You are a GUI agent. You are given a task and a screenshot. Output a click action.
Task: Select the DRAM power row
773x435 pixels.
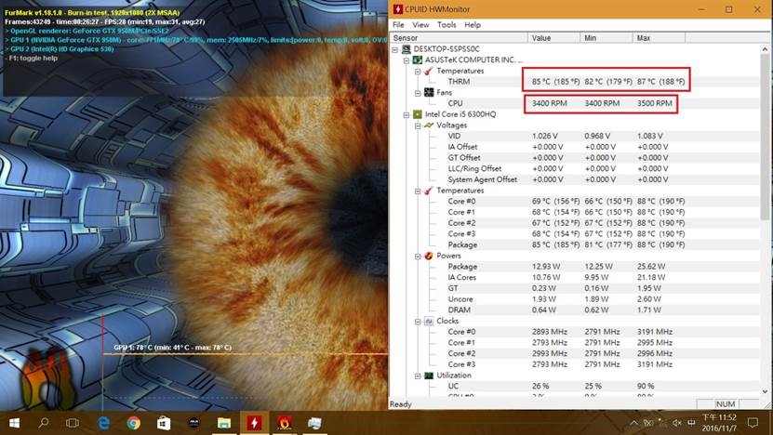point(575,310)
